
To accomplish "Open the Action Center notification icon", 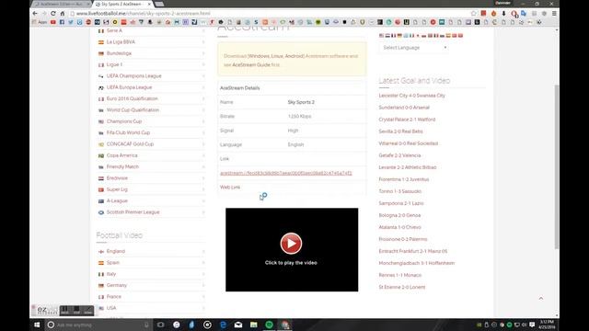I will [532, 325].
